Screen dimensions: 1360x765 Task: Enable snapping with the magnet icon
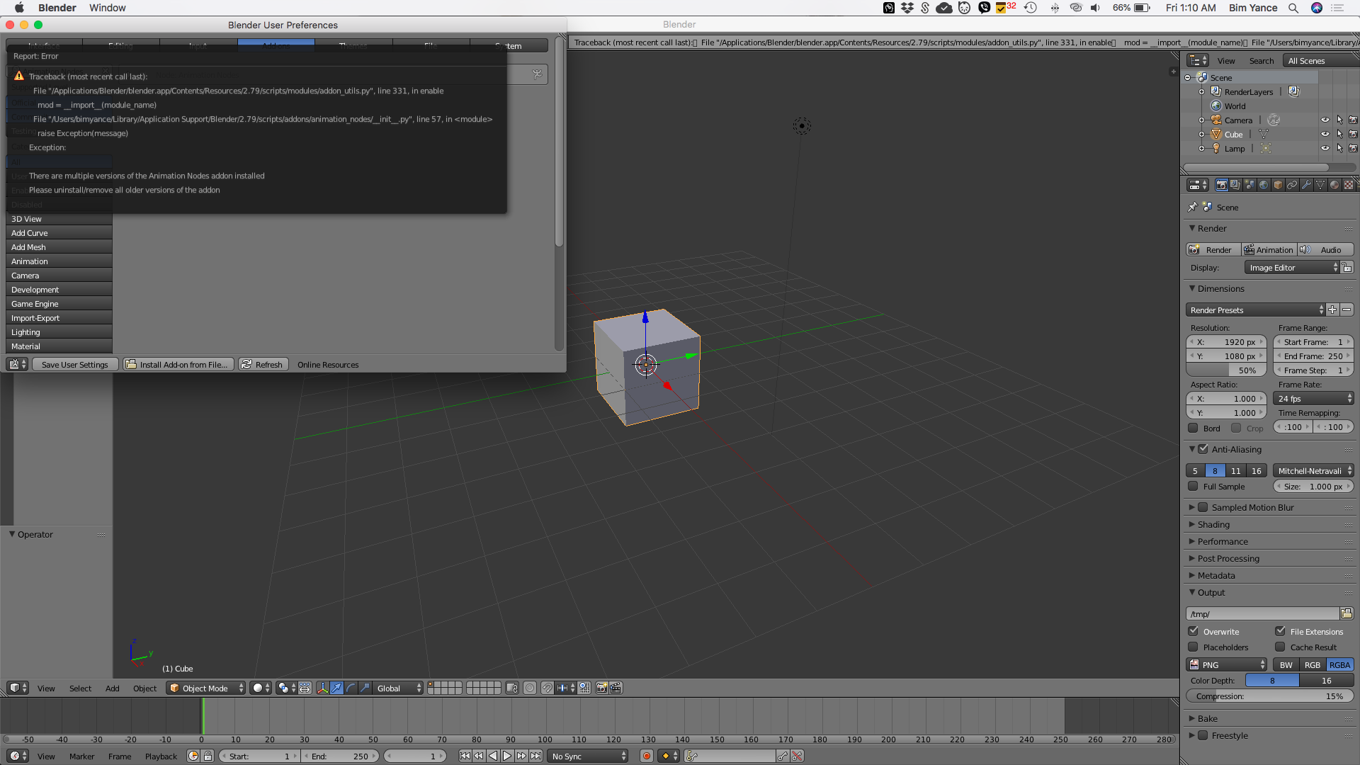pos(546,688)
